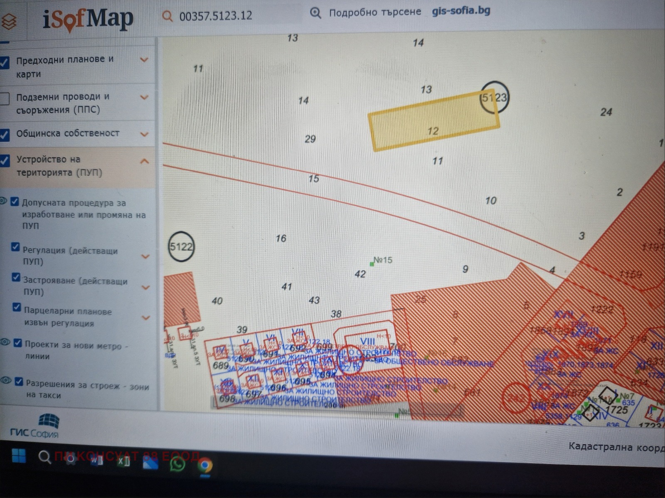Expand Предходни планове и карти section
Image resolution: width=665 pixels, height=498 pixels.
coord(144,60)
